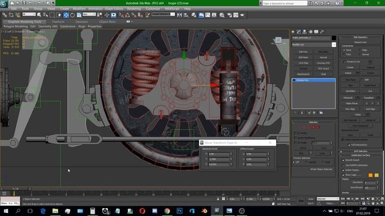Open the Hierarchy command panel tab
Image resolution: width=385 pixels, height=216 pixels.
[x=304, y=32]
